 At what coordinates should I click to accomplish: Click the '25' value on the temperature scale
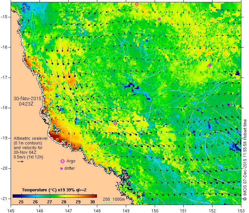point(21,202)
